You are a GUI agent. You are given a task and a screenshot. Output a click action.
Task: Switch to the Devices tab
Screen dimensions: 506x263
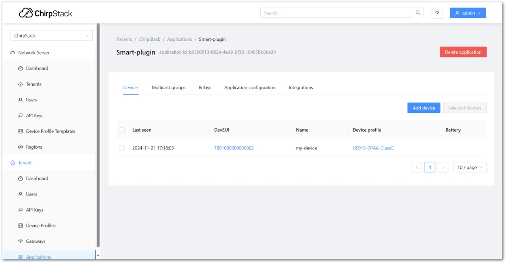[x=131, y=88]
